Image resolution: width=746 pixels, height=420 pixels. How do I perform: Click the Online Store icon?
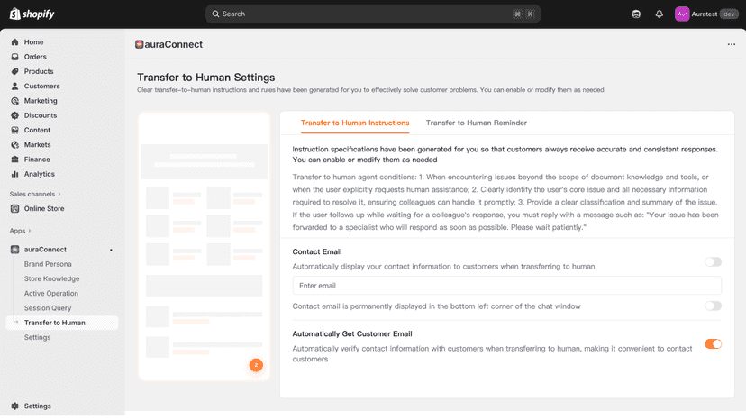pos(14,208)
